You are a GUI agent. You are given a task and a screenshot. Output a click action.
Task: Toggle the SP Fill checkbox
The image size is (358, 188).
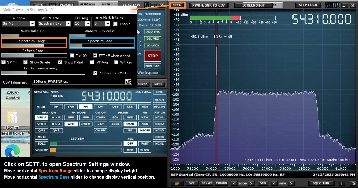[3, 62]
